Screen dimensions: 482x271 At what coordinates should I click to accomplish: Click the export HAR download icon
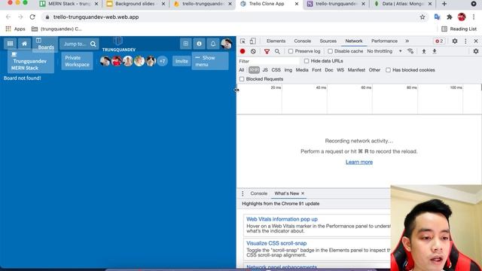click(x=435, y=51)
